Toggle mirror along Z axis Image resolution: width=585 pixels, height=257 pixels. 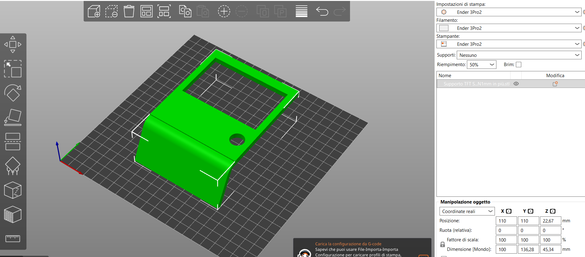pos(553,211)
